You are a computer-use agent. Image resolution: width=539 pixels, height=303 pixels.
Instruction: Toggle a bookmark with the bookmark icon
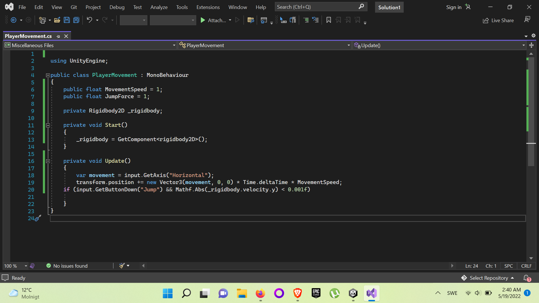coord(328,20)
